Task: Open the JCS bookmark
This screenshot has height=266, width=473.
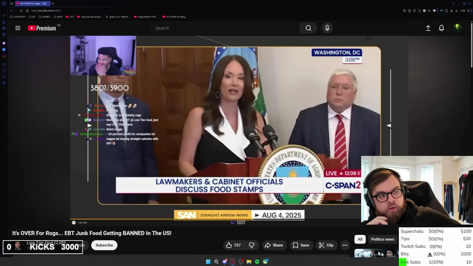Action: [70, 17]
